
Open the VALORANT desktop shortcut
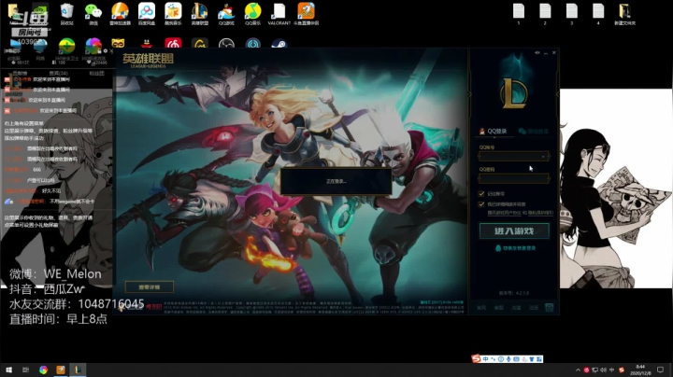[x=279, y=14]
